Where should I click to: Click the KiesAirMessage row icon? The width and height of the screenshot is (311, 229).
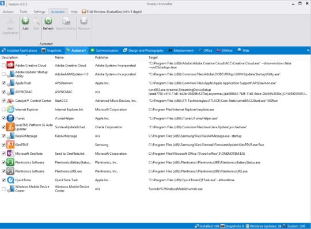10,136
